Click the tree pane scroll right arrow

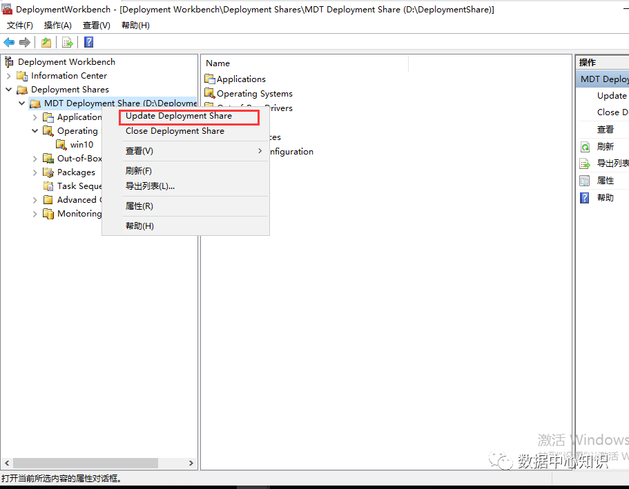(x=191, y=463)
